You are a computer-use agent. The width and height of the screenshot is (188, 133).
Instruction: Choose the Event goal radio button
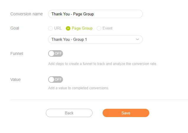(x=99, y=28)
